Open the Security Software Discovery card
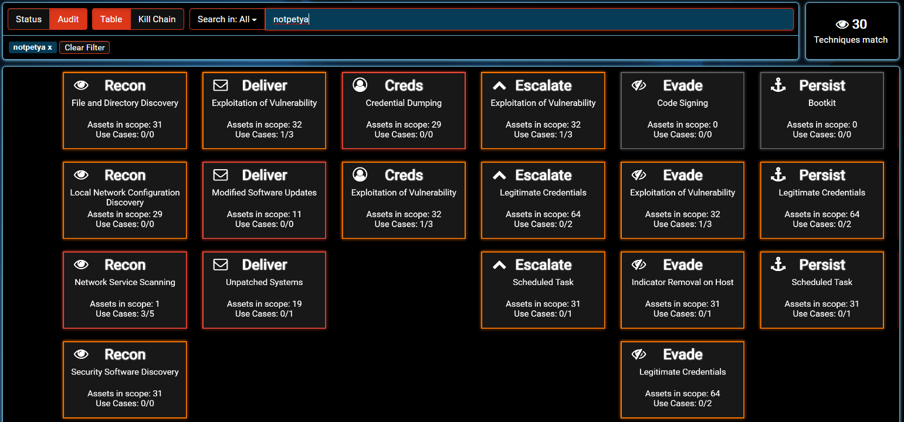Image resolution: width=904 pixels, height=422 pixels. (125, 380)
